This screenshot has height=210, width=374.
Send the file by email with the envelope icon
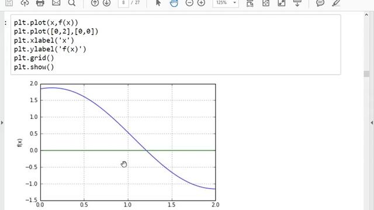56,3
